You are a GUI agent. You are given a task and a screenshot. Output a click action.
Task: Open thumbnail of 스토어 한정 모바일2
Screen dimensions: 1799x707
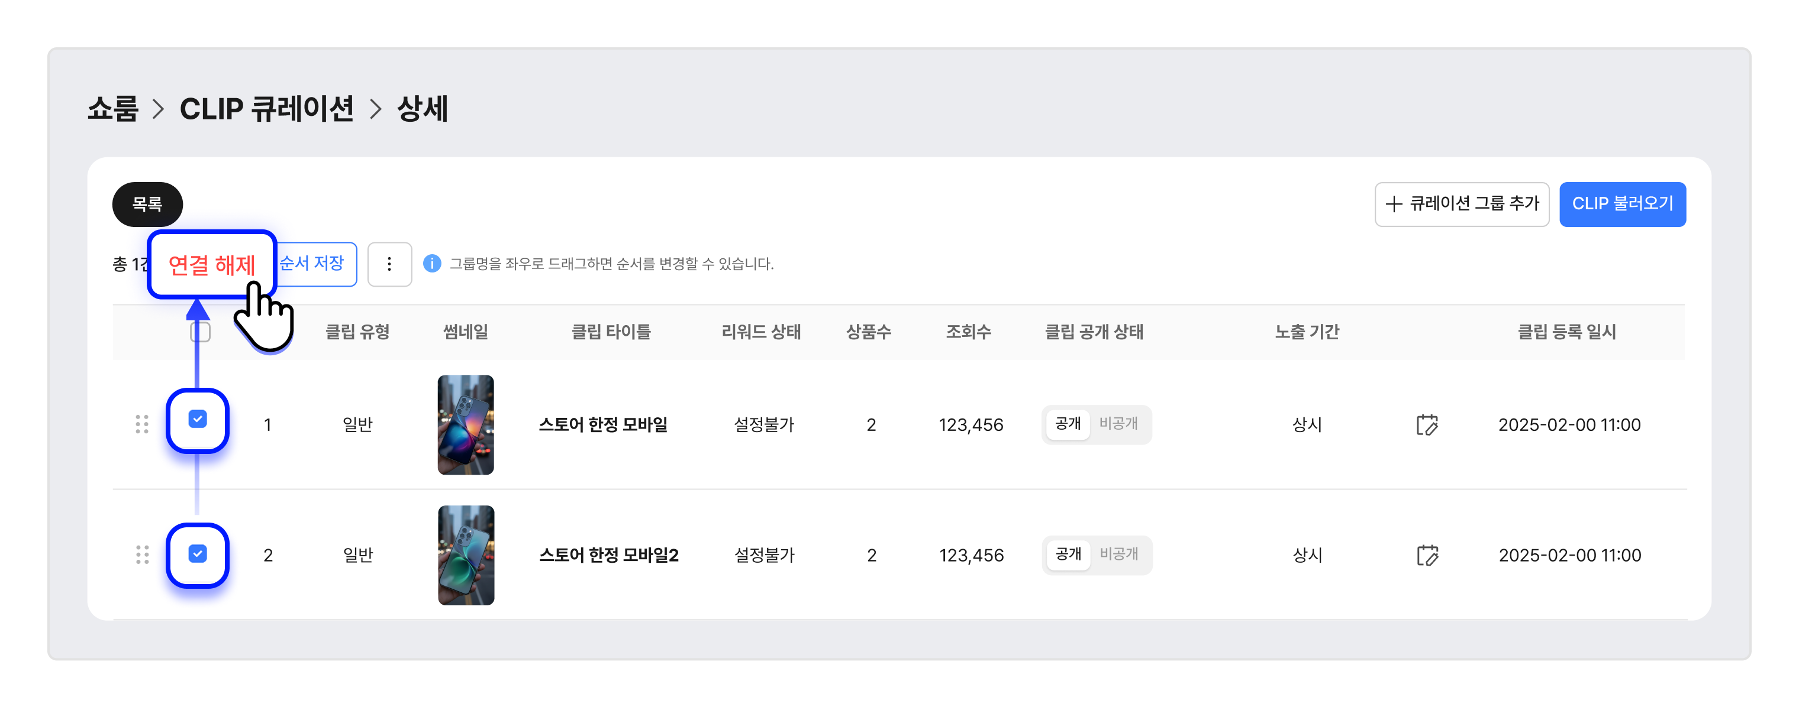coord(466,555)
